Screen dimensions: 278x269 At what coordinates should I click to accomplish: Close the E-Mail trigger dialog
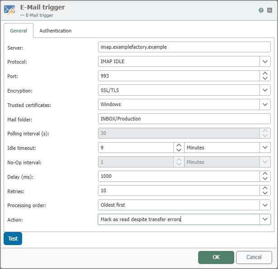coord(269,10)
